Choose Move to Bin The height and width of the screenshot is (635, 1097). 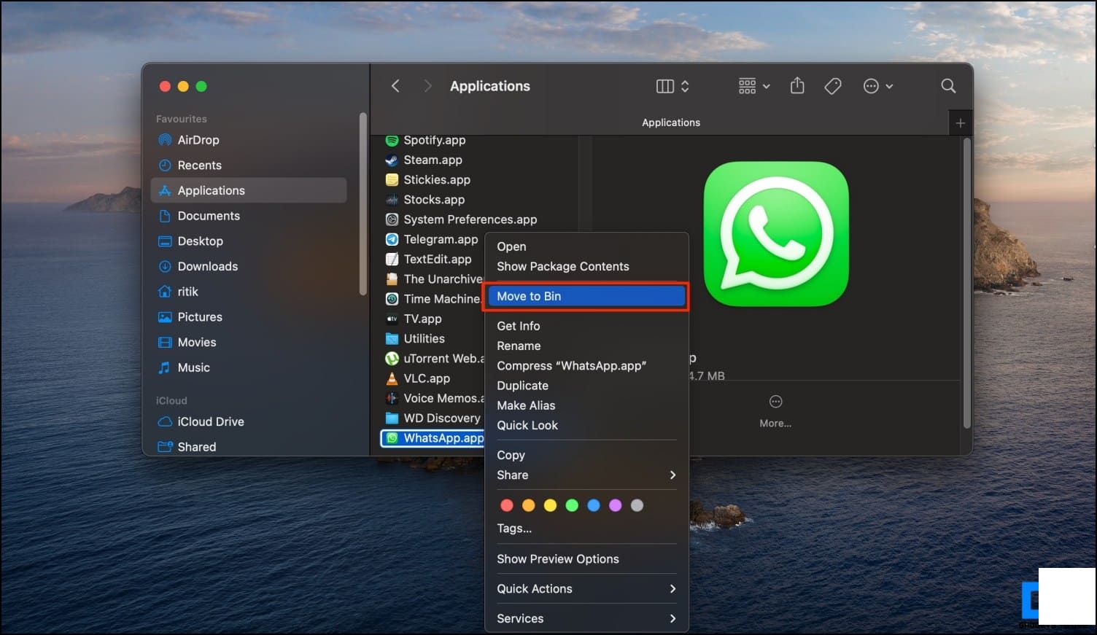[586, 296]
